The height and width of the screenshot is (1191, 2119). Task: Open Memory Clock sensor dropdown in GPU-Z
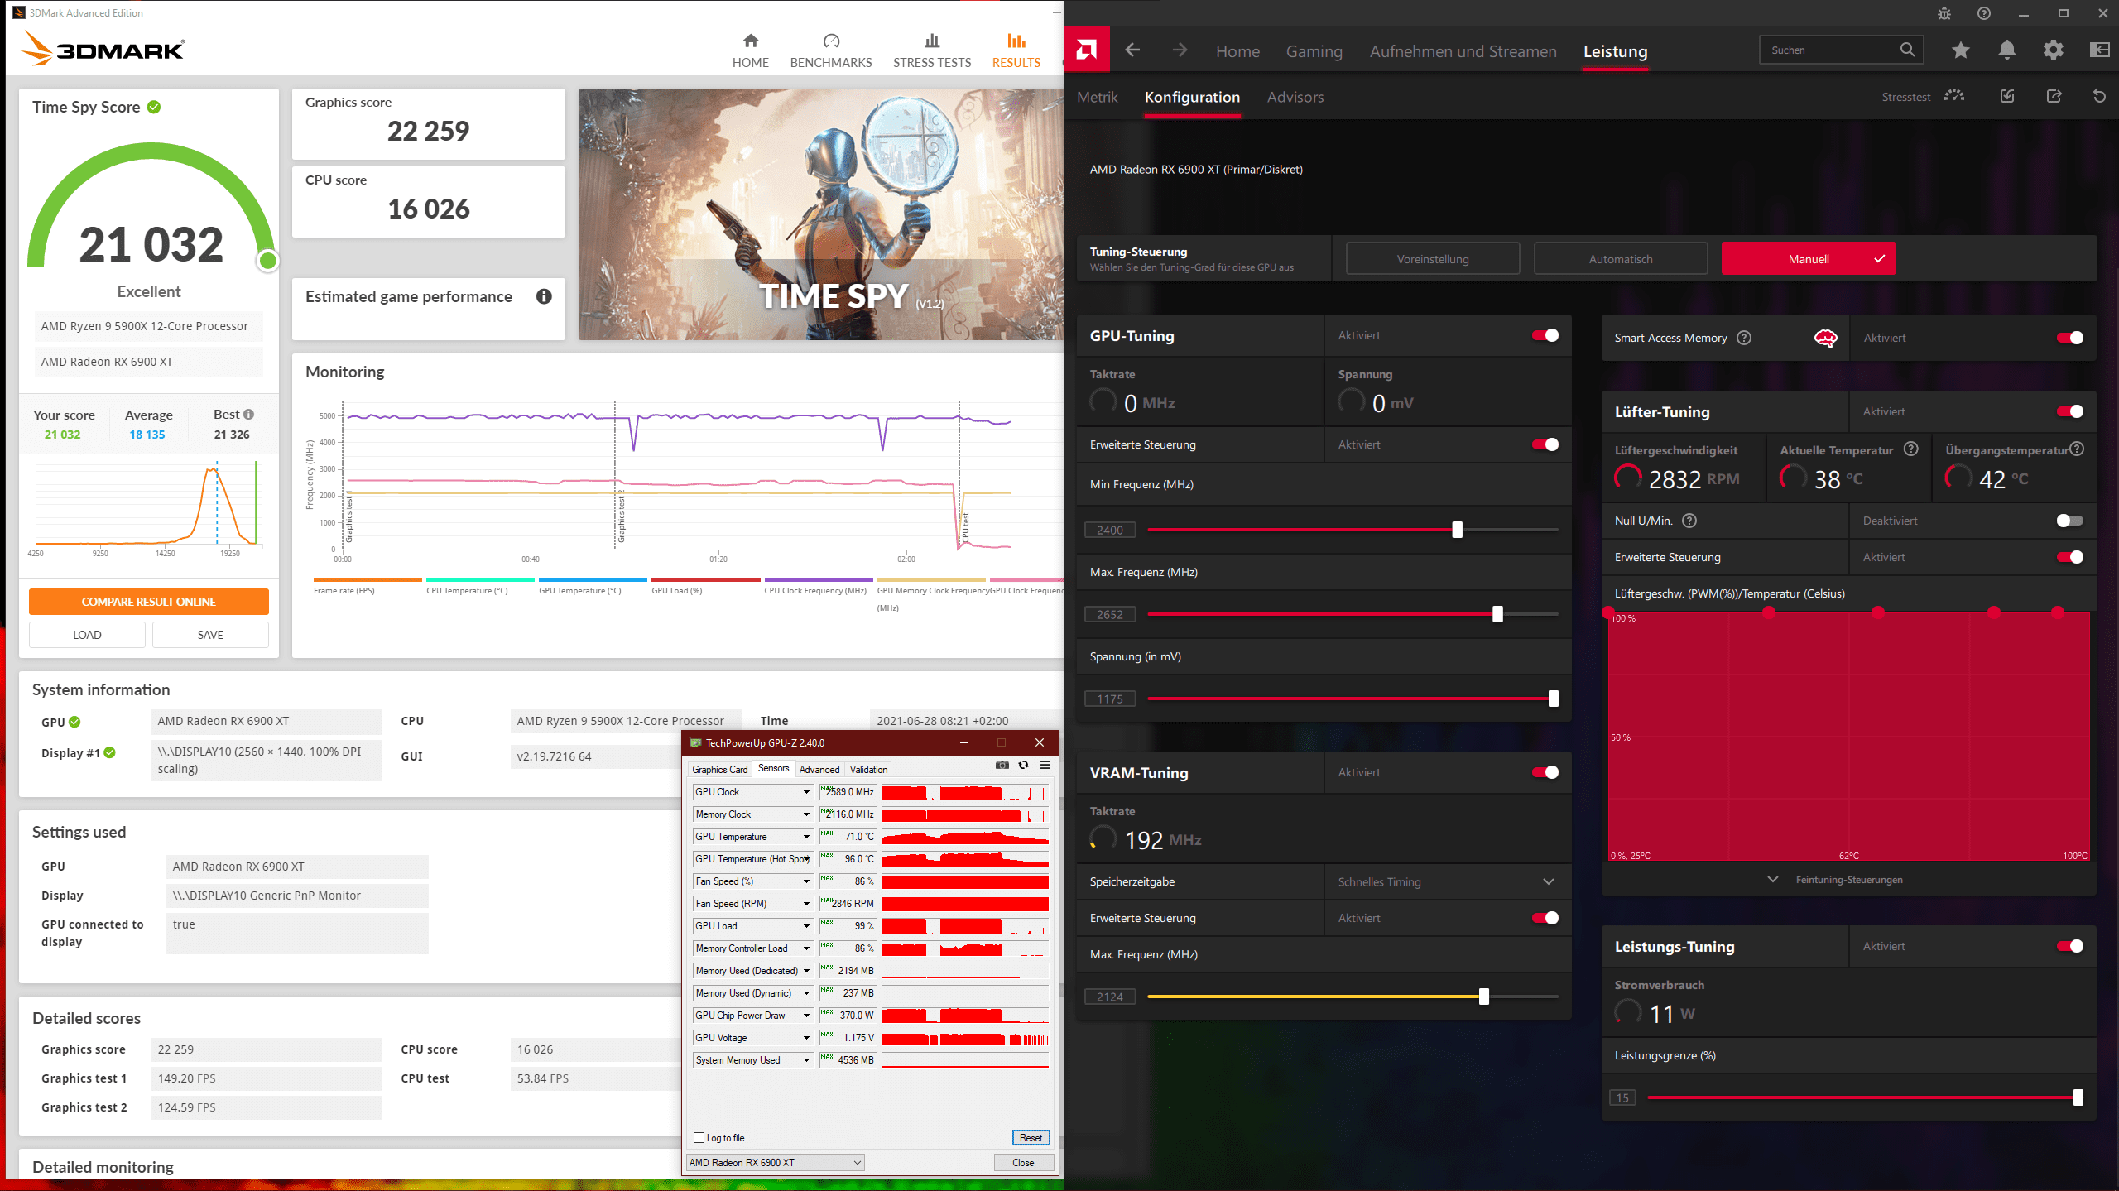tap(806, 814)
